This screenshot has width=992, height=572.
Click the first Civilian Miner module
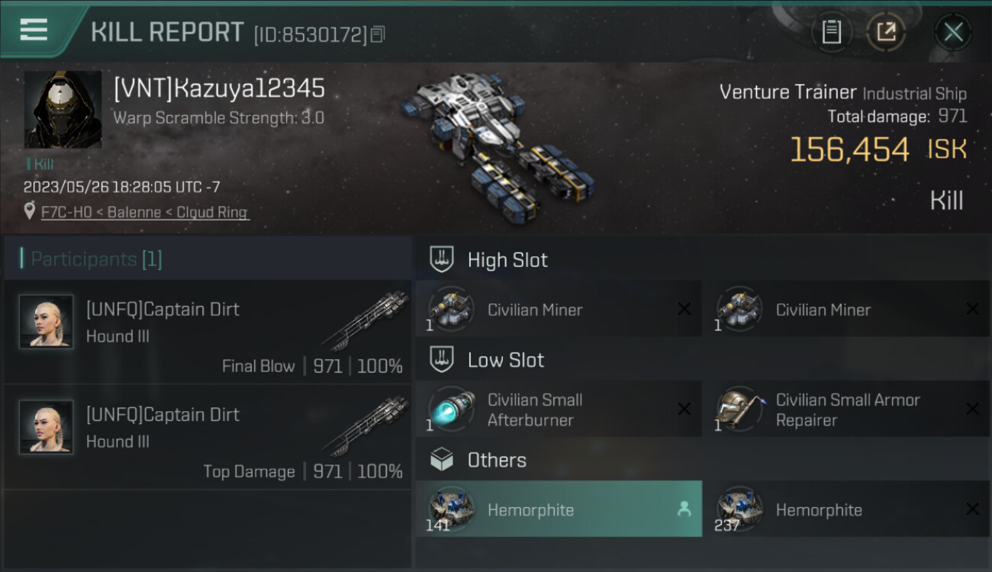tap(558, 310)
